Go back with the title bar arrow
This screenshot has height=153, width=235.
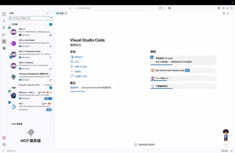click(70, 8)
